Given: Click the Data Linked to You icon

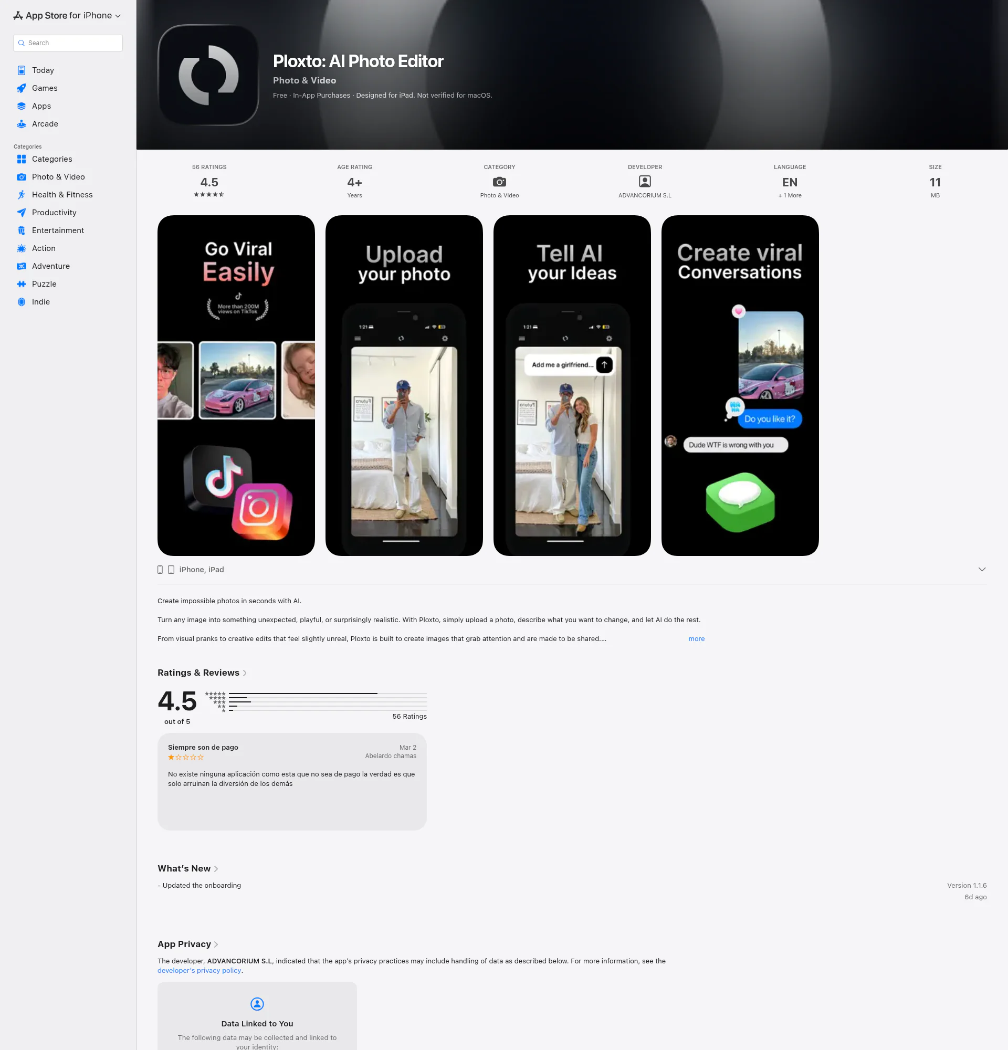Looking at the screenshot, I should tap(257, 1003).
